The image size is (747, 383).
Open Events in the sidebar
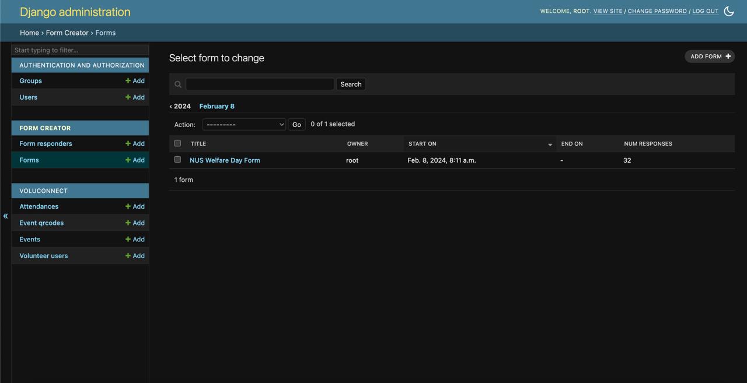tap(30, 240)
